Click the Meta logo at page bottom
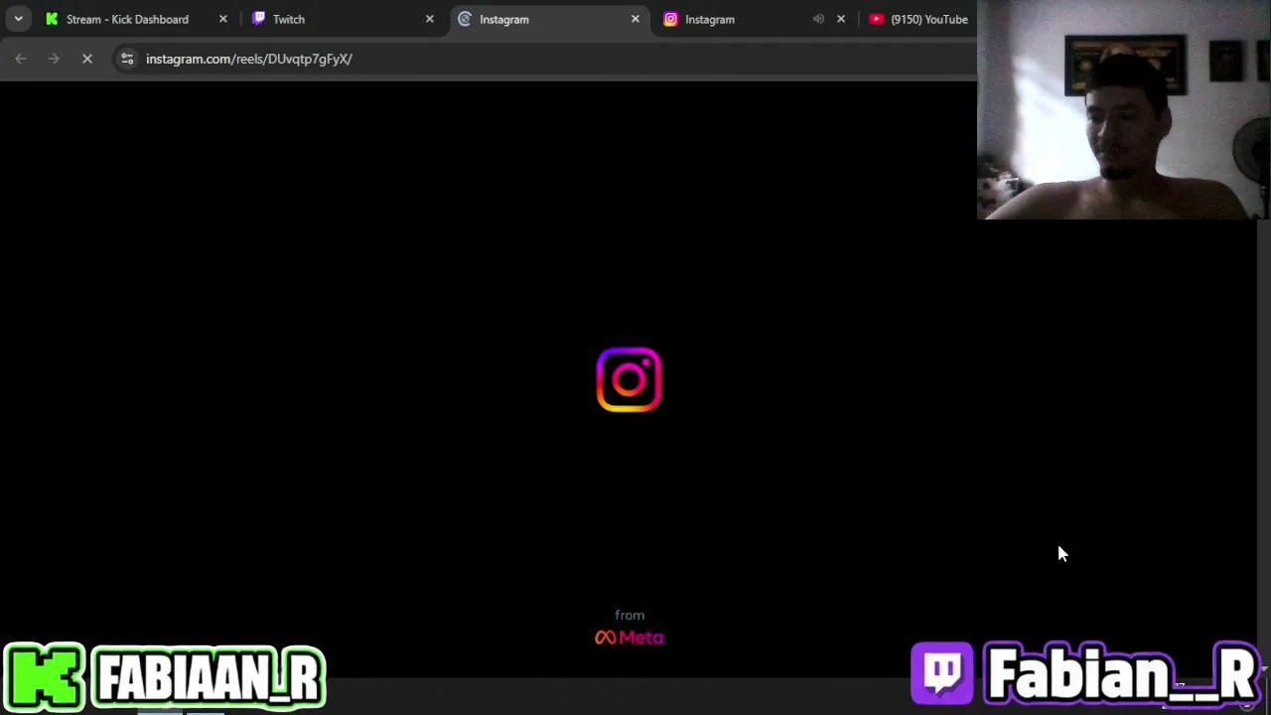1271x715 pixels. pos(630,638)
